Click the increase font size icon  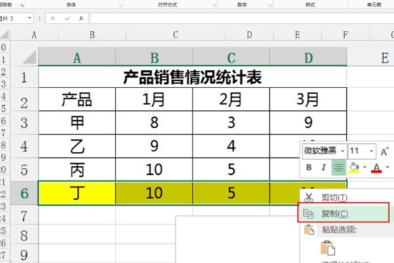384,151
